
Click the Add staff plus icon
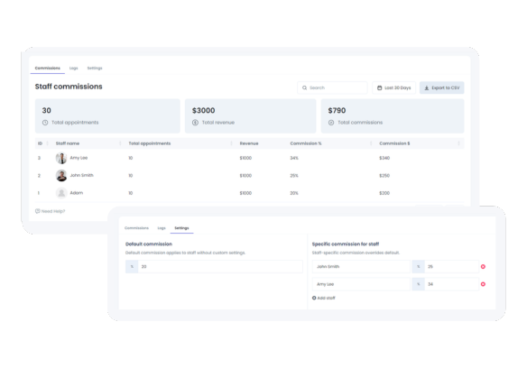tap(314, 298)
